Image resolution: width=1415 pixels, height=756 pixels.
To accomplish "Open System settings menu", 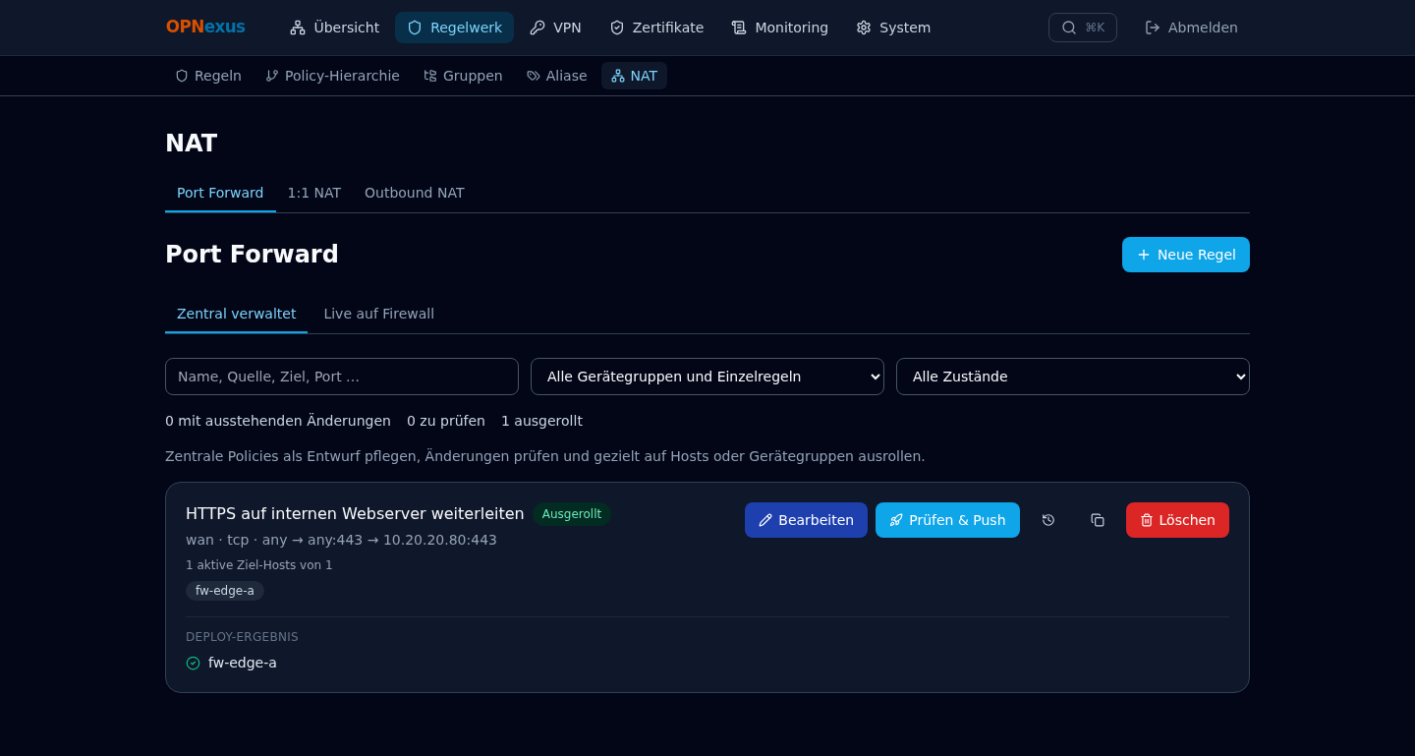I will point(893,28).
